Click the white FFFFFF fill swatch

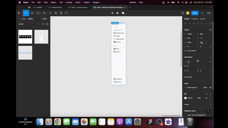pos(185,98)
